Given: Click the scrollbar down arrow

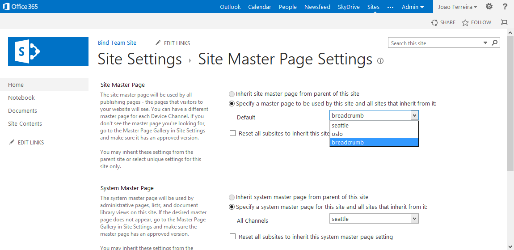Looking at the screenshot, I should click(x=510, y=246).
